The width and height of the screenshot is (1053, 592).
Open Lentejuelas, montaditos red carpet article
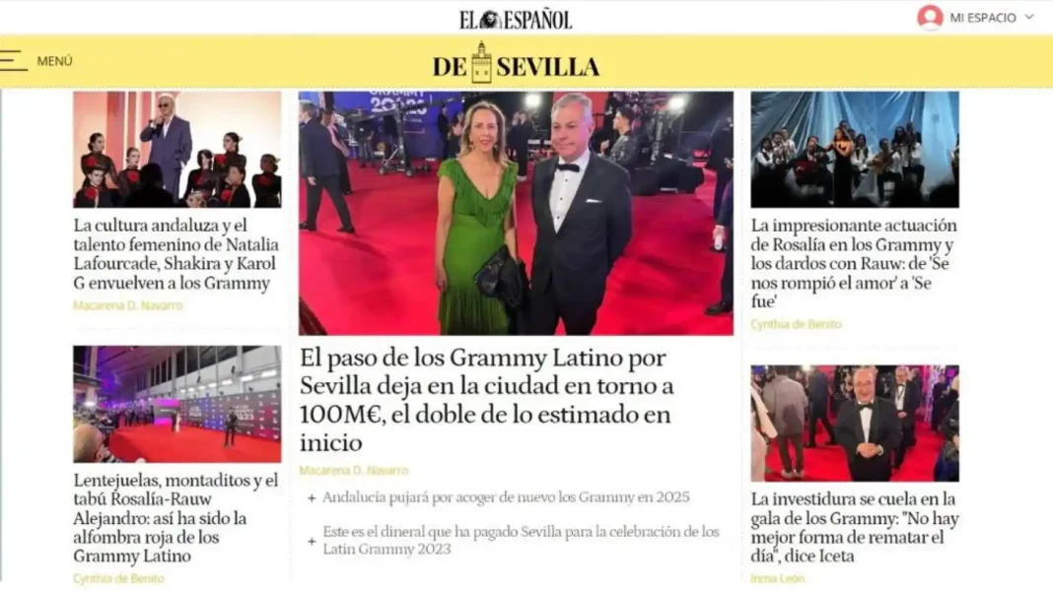[175, 517]
